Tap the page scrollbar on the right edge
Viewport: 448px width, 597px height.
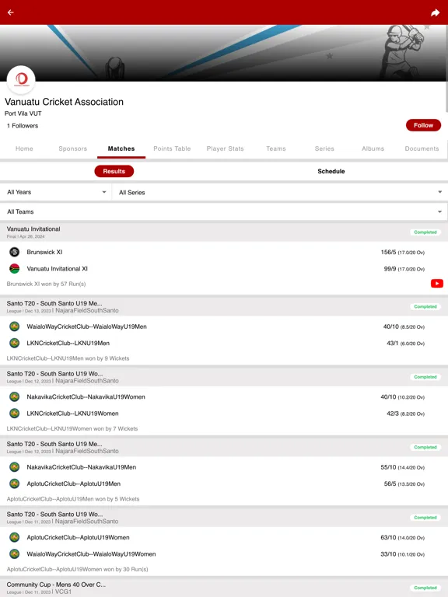point(446,68)
